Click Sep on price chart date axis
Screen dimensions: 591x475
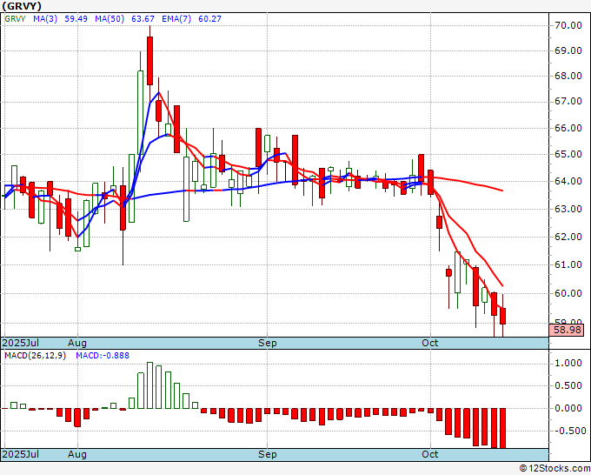pos(267,343)
